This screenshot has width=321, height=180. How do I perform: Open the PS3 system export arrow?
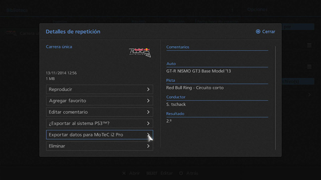[148, 124]
